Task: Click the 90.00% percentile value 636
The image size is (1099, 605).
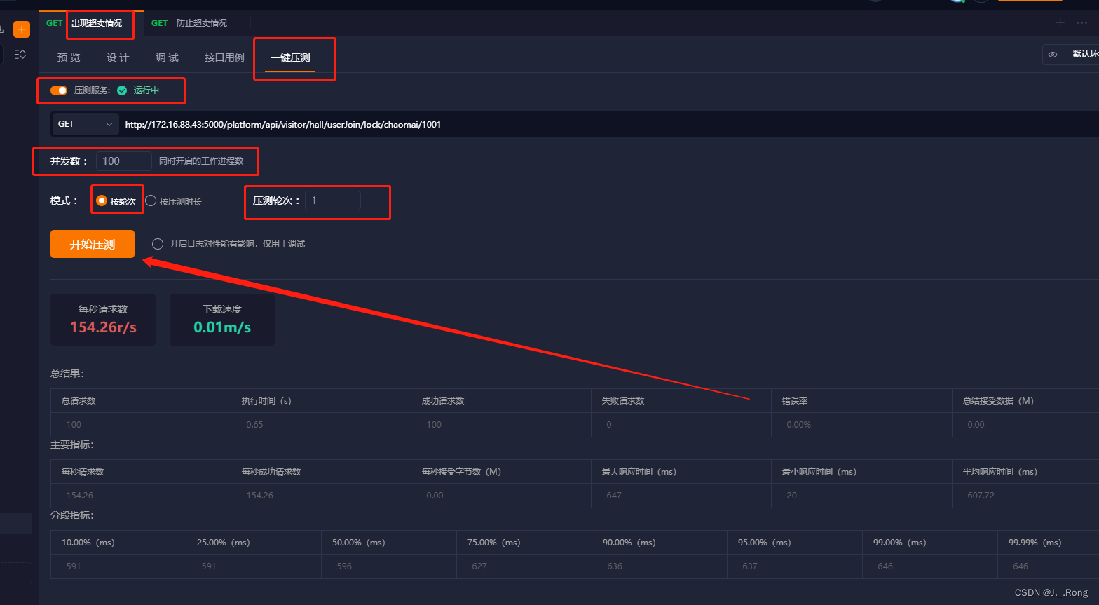Action: [x=615, y=566]
